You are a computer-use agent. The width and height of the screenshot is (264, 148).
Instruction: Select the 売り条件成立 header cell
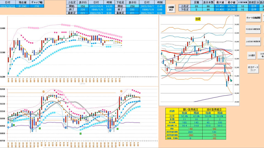pyautogui.click(x=214, y=109)
